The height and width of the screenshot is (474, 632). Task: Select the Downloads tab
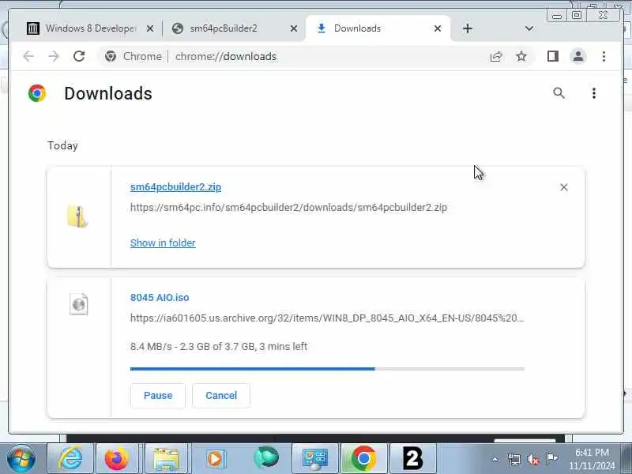pos(377,28)
